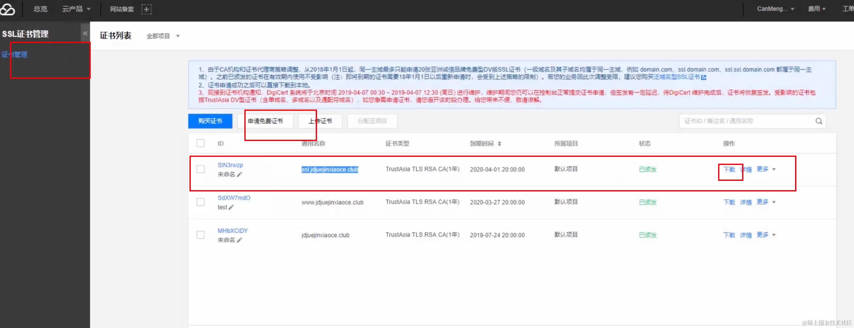Click the expiry date 2020-03-27 20:00:00

pos(497,202)
